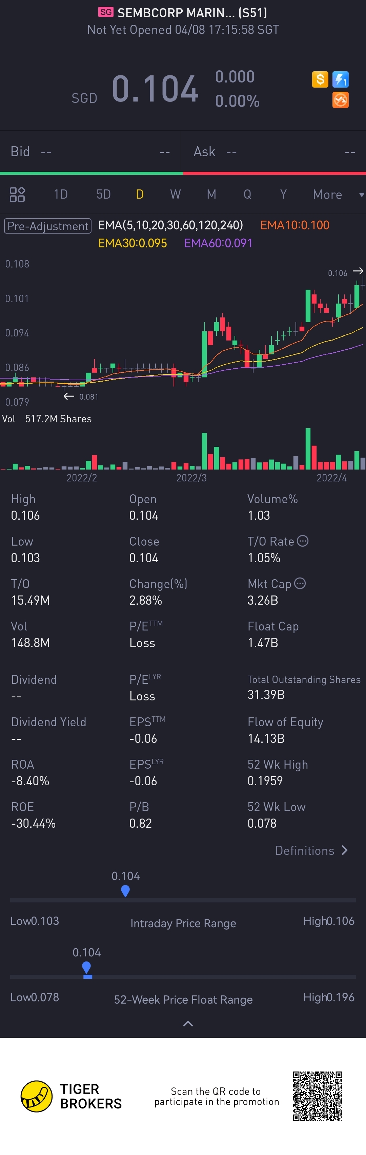Toggle the Pre-Adjustment price setting
Screen dimensions: 366x1155
tap(48, 226)
